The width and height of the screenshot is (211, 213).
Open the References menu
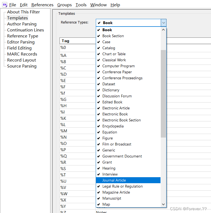pos(42,5)
